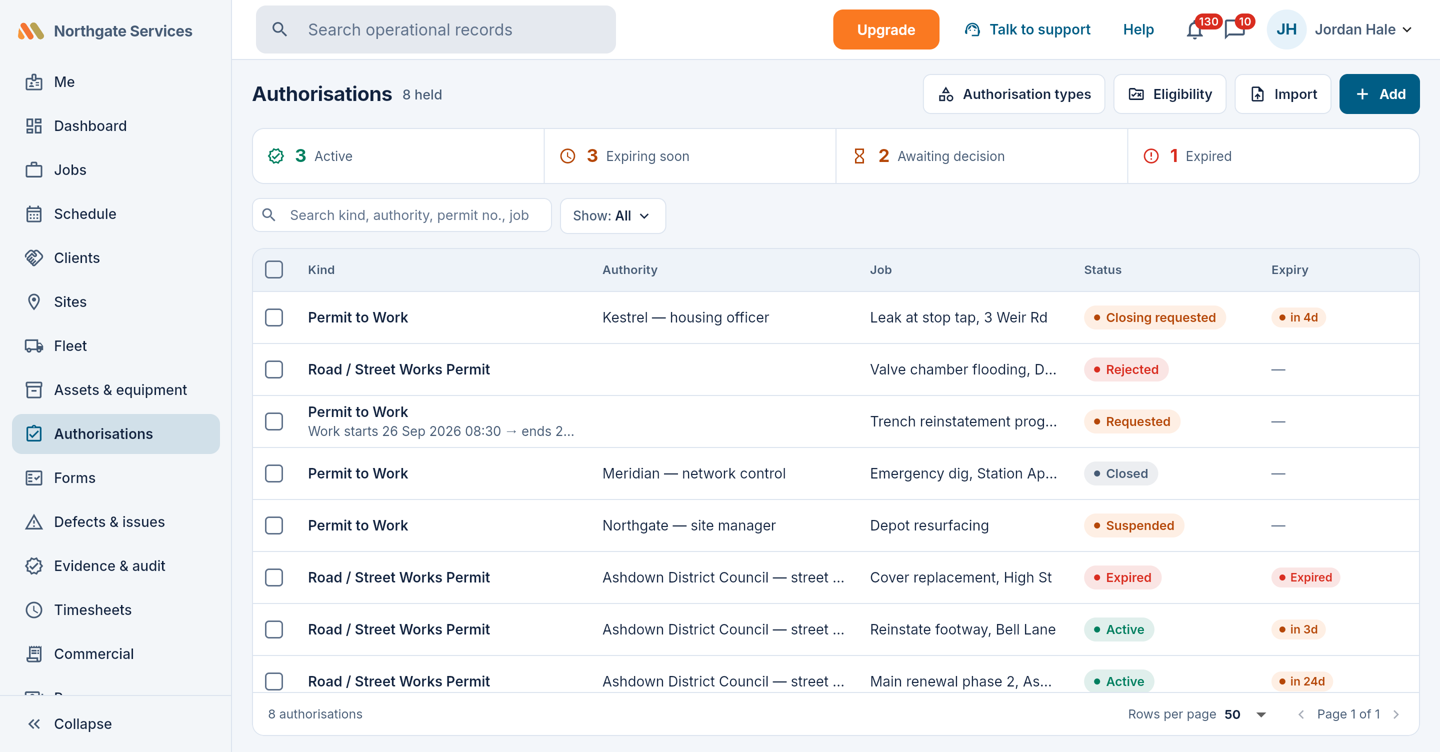Click the Rejected status badge

click(1126, 369)
